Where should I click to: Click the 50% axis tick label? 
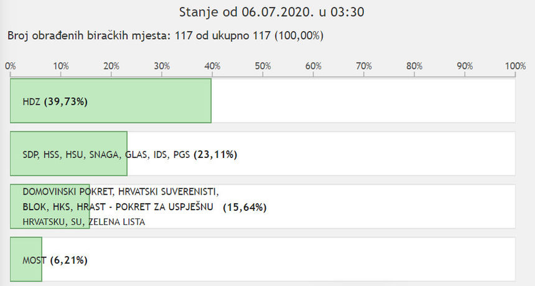(x=263, y=66)
